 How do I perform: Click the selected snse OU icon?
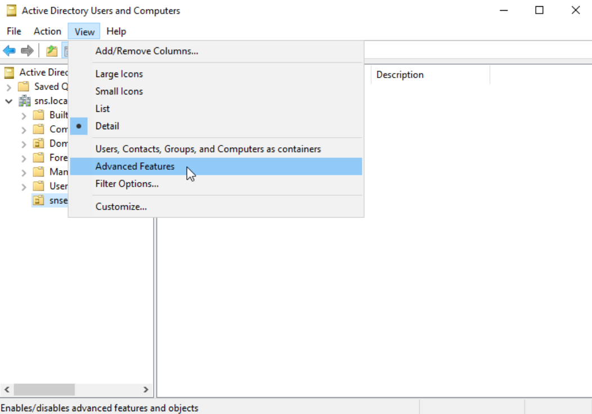pos(38,200)
